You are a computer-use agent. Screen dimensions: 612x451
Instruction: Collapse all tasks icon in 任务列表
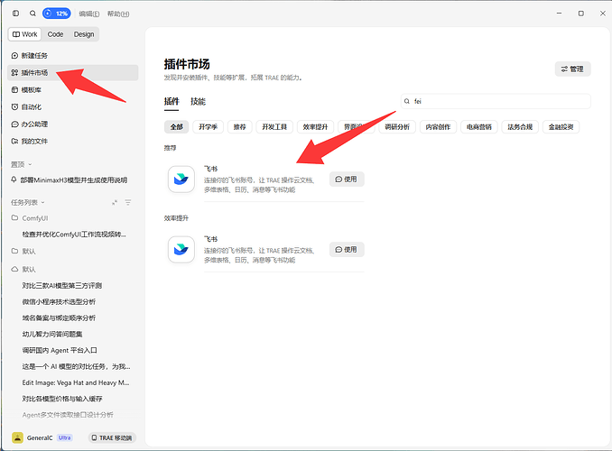(115, 202)
